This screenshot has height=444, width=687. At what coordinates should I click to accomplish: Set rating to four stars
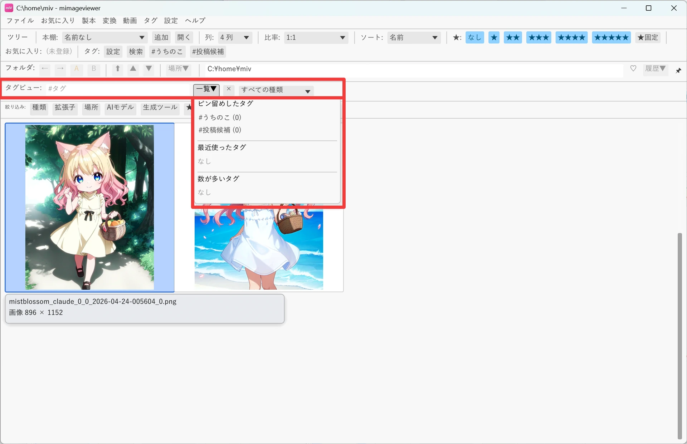click(571, 38)
